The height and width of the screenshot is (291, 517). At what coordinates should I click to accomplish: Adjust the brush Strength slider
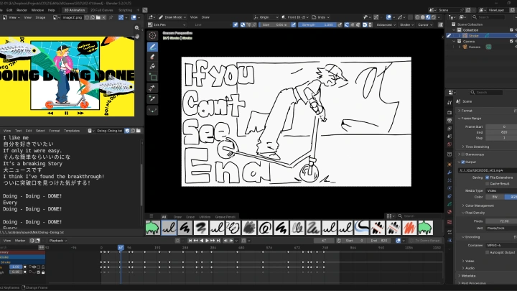(x=317, y=24)
